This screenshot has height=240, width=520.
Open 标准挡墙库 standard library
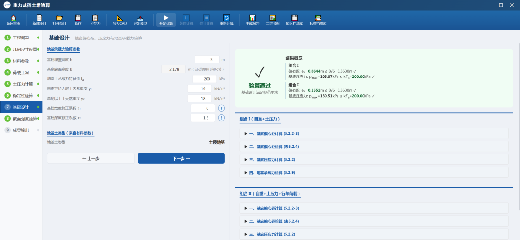pos(318,20)
